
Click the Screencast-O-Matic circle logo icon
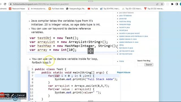point(15,98)
